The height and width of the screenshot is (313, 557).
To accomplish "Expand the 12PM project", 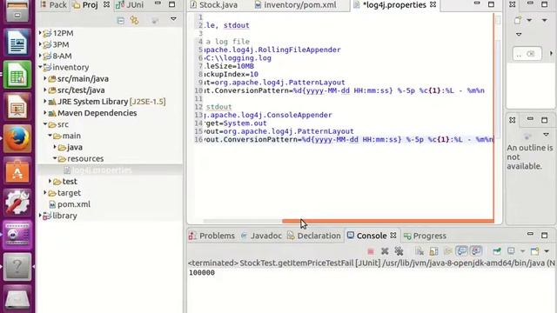I will click(x=40, y=33).
